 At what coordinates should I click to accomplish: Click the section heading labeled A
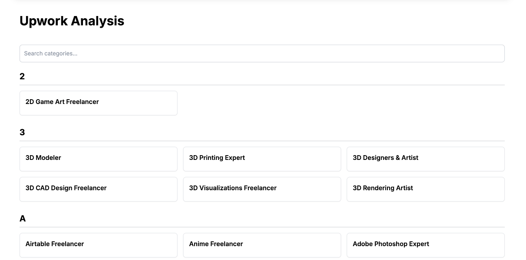23,218
